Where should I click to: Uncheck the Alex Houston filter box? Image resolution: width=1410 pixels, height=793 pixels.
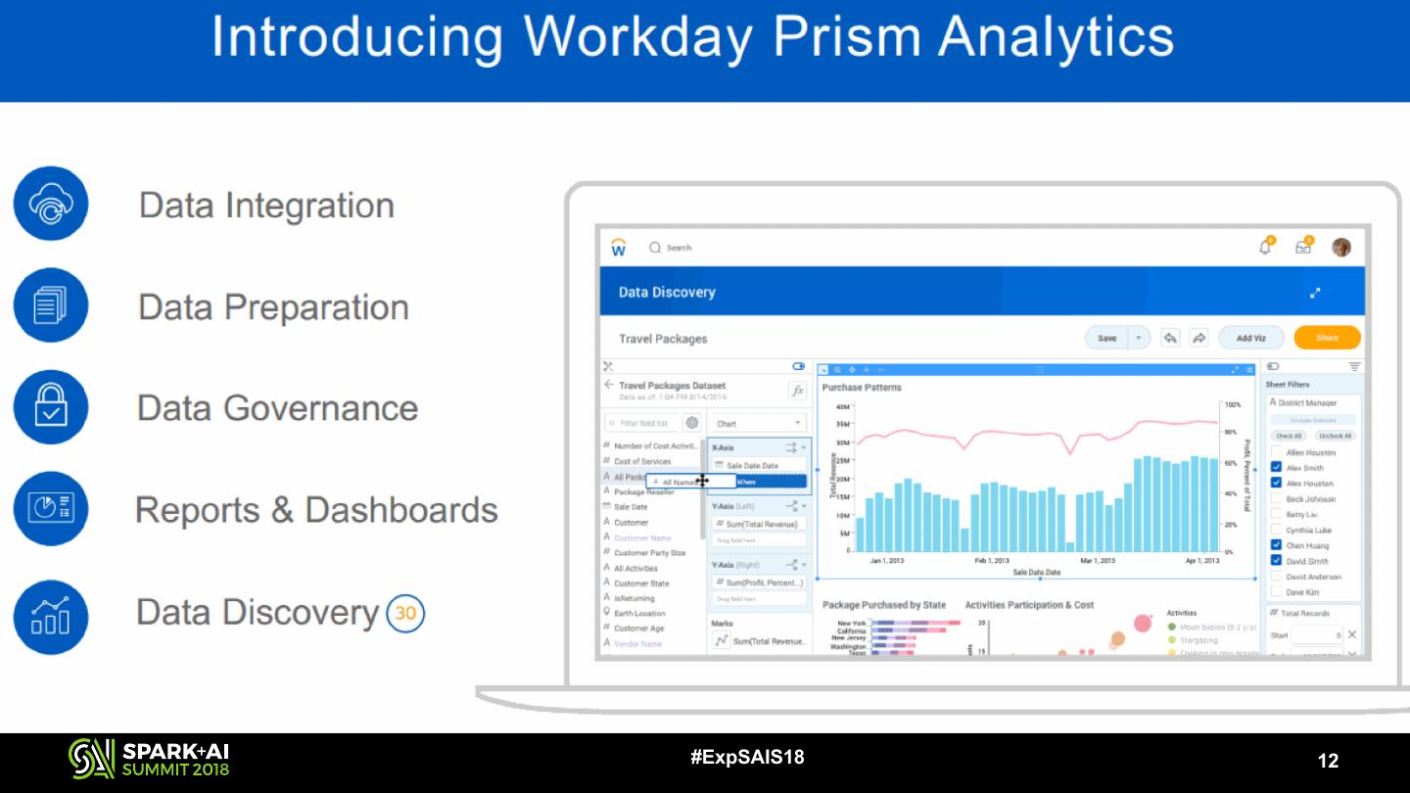tap(1276, 483)
